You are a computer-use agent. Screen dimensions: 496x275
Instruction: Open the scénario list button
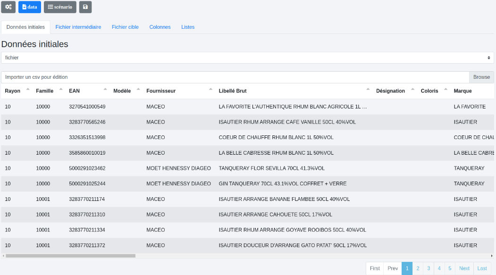point(60,7)
